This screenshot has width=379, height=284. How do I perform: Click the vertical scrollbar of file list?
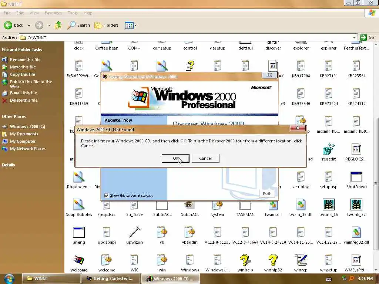[x=376, y=184]
